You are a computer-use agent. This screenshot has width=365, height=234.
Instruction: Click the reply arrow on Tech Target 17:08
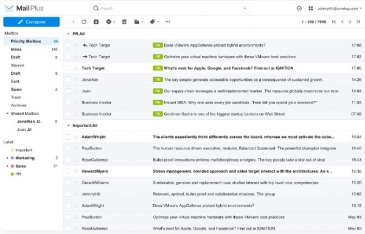point(85,45)
